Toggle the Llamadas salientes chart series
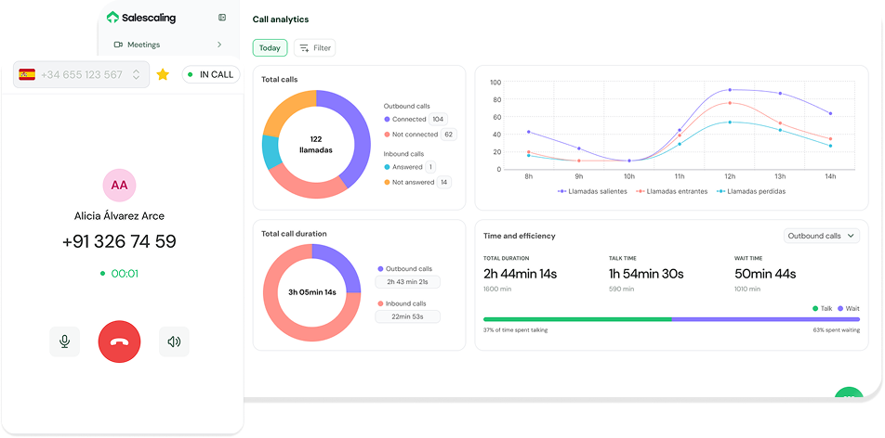 [592, 191]
